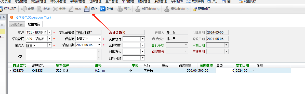Click the 最终审核(F9) stamp icon

point(167,9)
